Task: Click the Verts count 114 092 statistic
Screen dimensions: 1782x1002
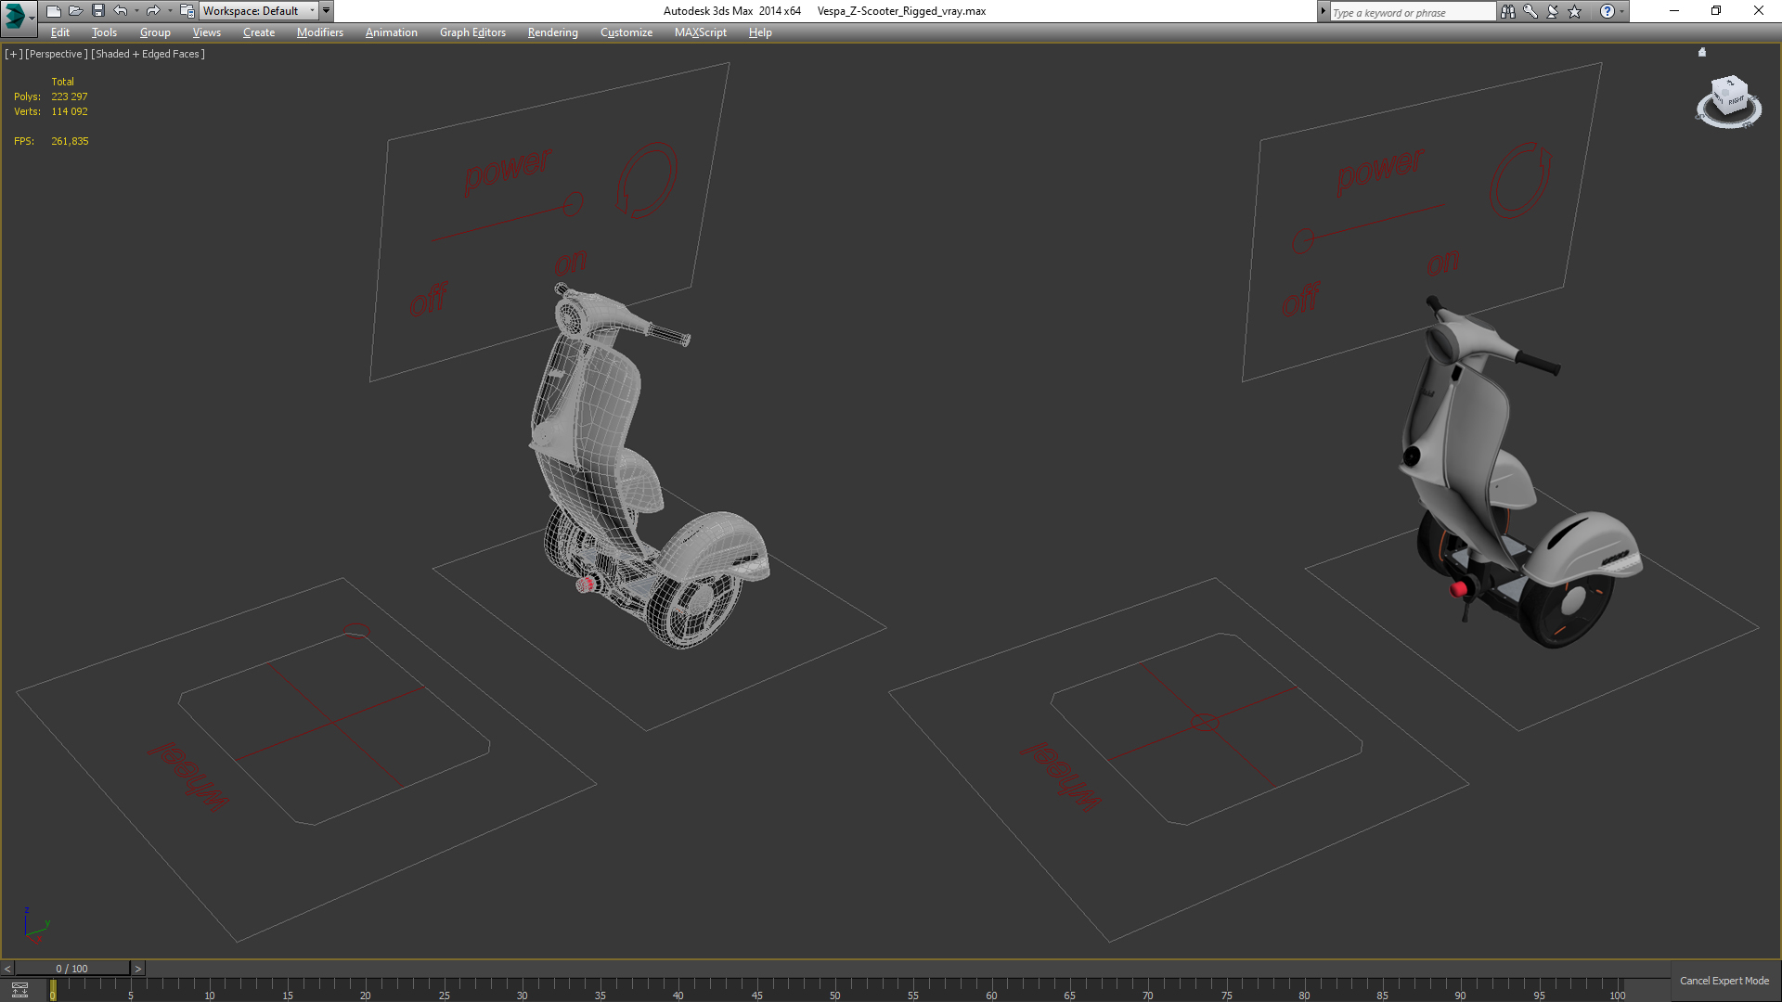Action: pos(70,111)
